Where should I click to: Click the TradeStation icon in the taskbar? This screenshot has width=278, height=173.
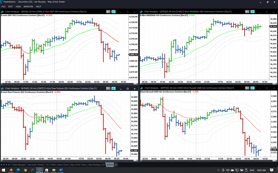[40, 170]
